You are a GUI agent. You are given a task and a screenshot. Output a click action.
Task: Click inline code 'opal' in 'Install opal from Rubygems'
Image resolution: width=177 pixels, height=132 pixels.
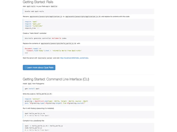click(x=30, y=84)
